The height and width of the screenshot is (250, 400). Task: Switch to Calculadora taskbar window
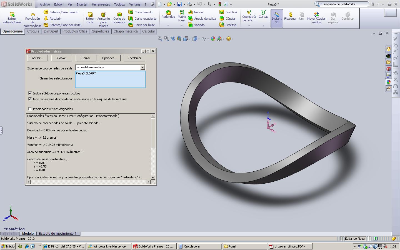(x=199, y=246)
